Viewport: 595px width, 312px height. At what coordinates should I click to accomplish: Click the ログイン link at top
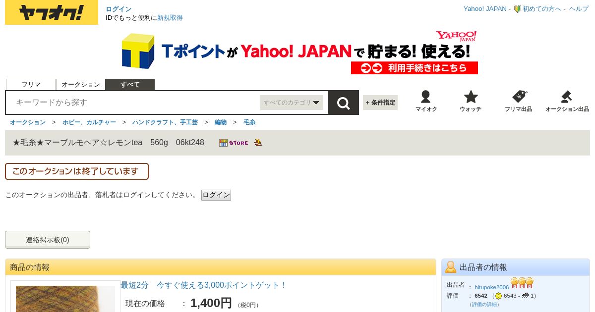click(119, 9)
